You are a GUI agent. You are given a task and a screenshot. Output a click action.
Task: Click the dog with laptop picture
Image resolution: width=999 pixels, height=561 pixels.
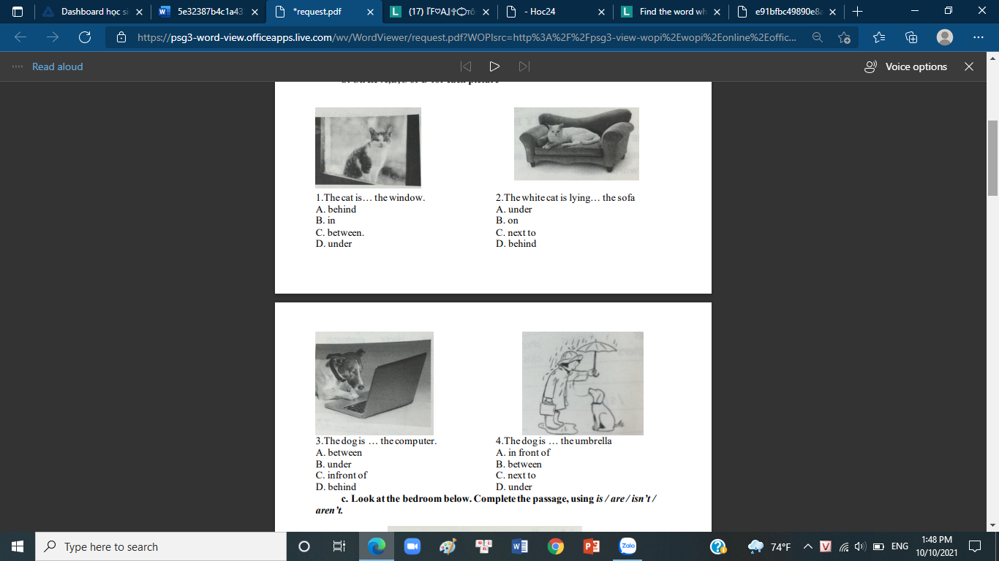(x=374, y=383)
